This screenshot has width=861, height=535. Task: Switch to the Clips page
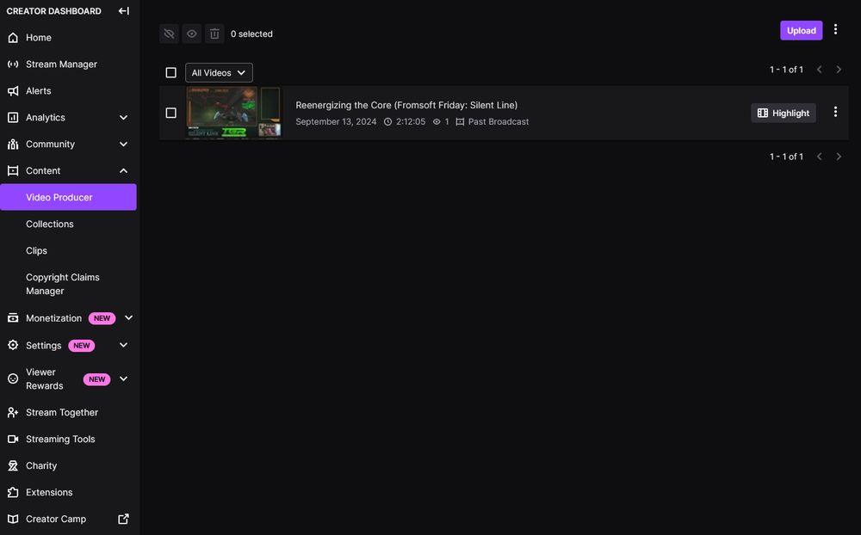tap(36, 250)
